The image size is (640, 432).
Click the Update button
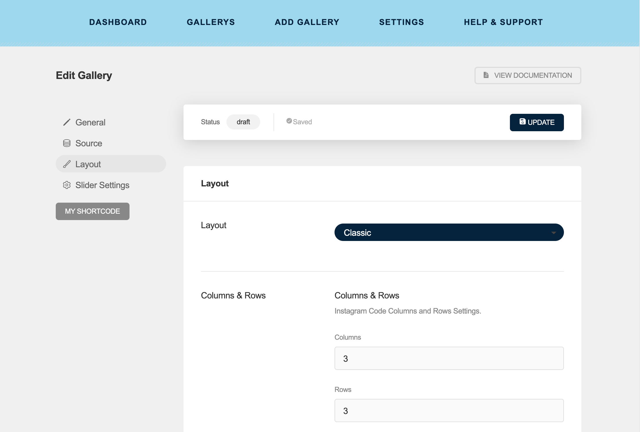coord(537,122)
